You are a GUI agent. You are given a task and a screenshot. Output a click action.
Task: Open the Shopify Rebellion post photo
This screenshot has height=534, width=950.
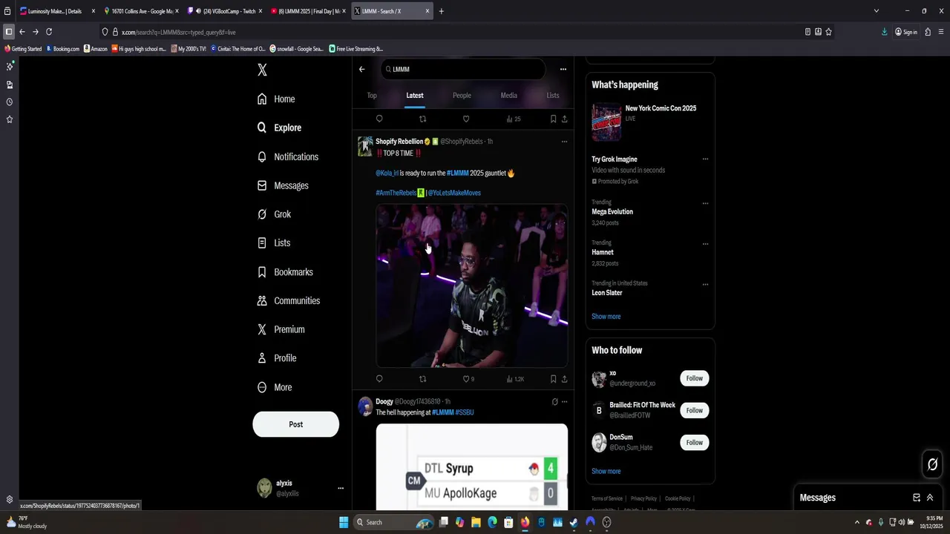click(472, 286)
